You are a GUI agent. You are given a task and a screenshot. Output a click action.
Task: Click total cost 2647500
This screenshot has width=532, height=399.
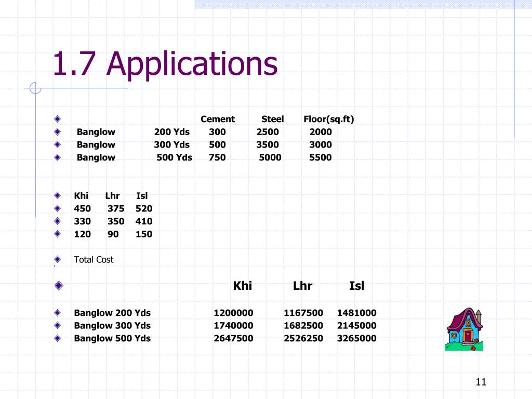[x=233, y=338]
